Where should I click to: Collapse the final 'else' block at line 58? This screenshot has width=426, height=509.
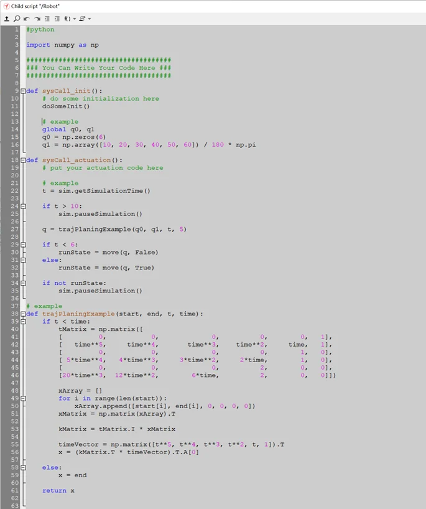(23, 467)
